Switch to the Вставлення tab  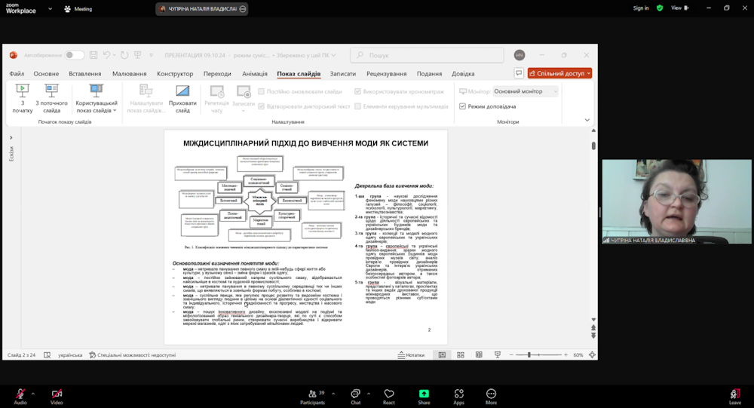point(84,74)
